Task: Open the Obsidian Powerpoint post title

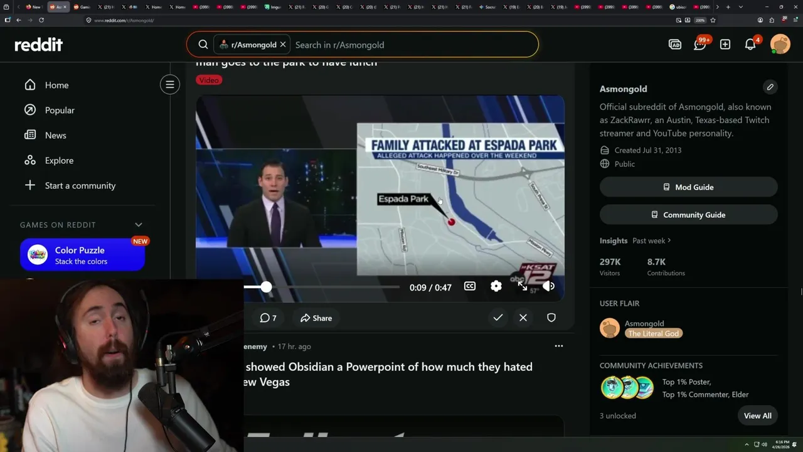Action: tap(389, 374)
